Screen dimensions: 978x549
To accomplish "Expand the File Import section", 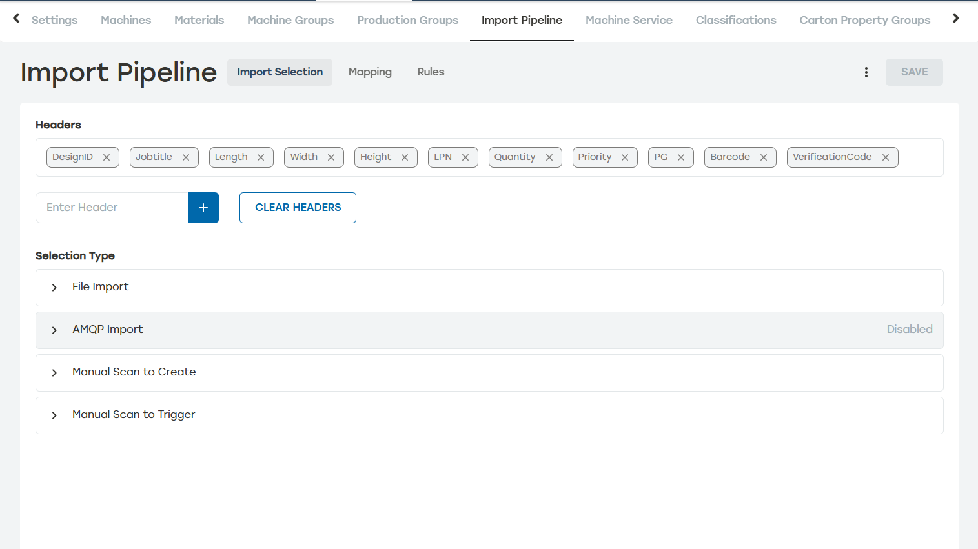I will 54,288.
